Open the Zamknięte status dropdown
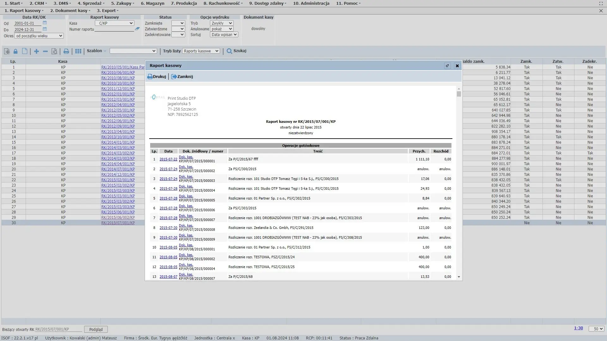This screenshot has height=341, width=607. 178,23
